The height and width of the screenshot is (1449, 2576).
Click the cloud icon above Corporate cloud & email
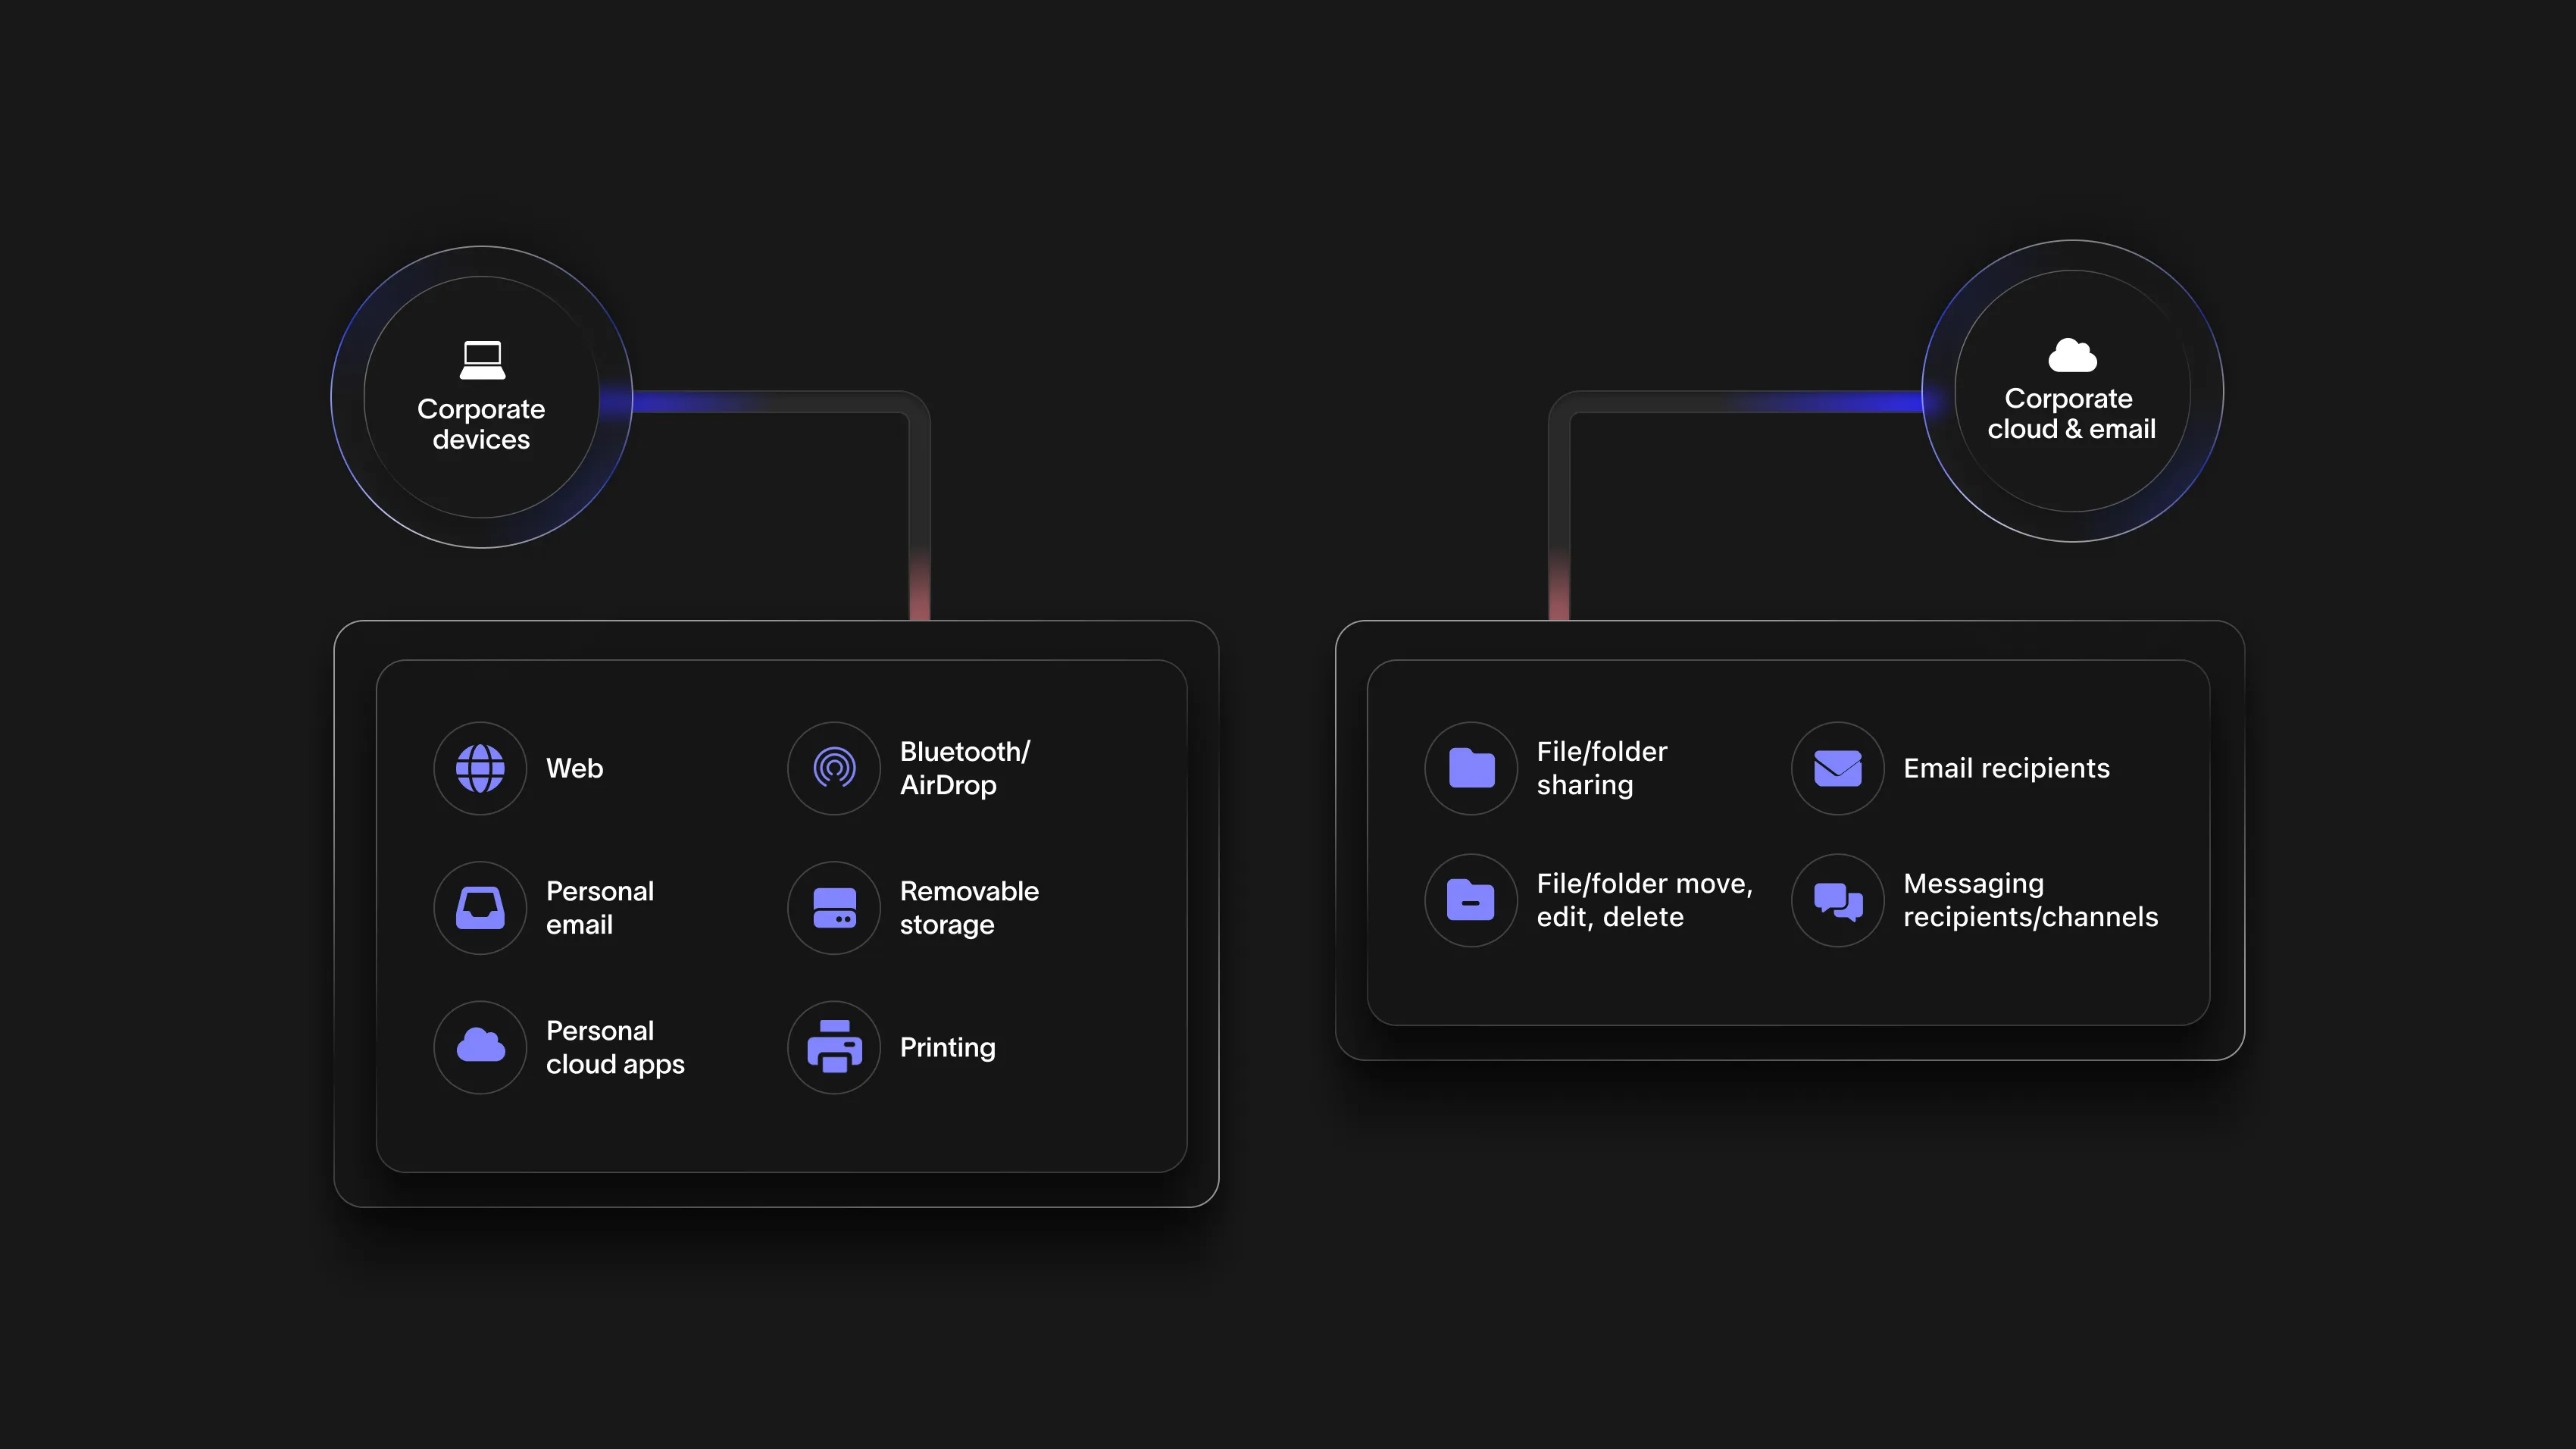tap(2070, 356)
